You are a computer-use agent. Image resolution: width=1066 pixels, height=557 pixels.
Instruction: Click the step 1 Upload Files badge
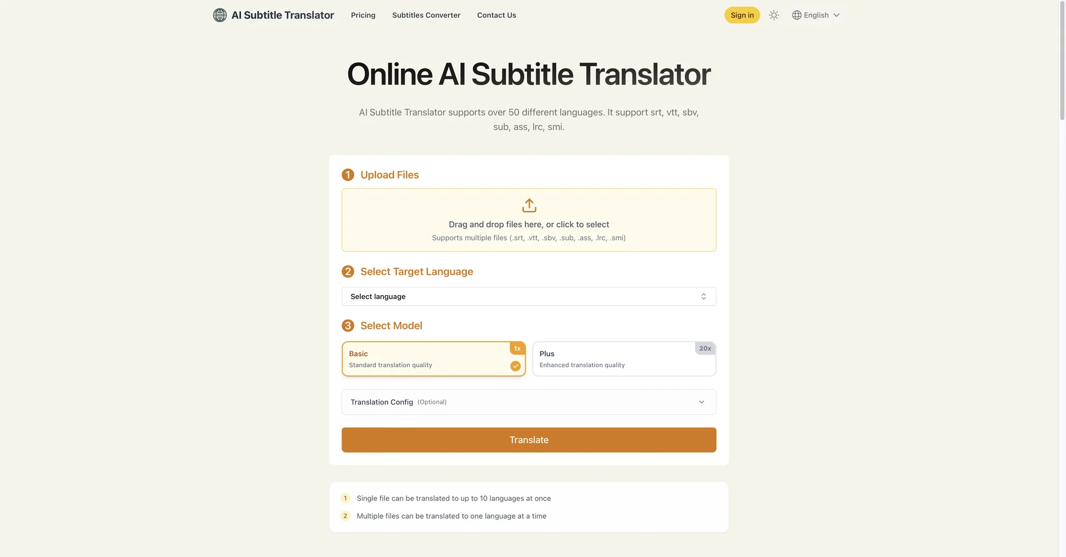348,174
